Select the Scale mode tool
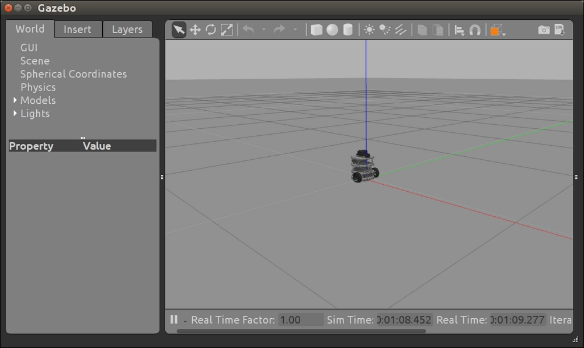This screenshot has width=584, height=348. click(227, 30)
